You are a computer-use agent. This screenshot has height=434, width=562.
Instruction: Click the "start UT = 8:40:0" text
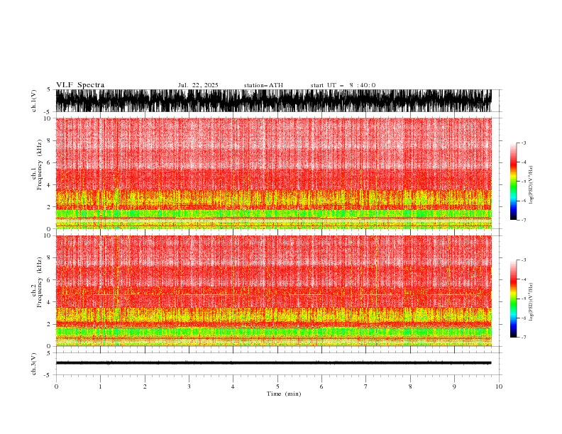[343, 85]
